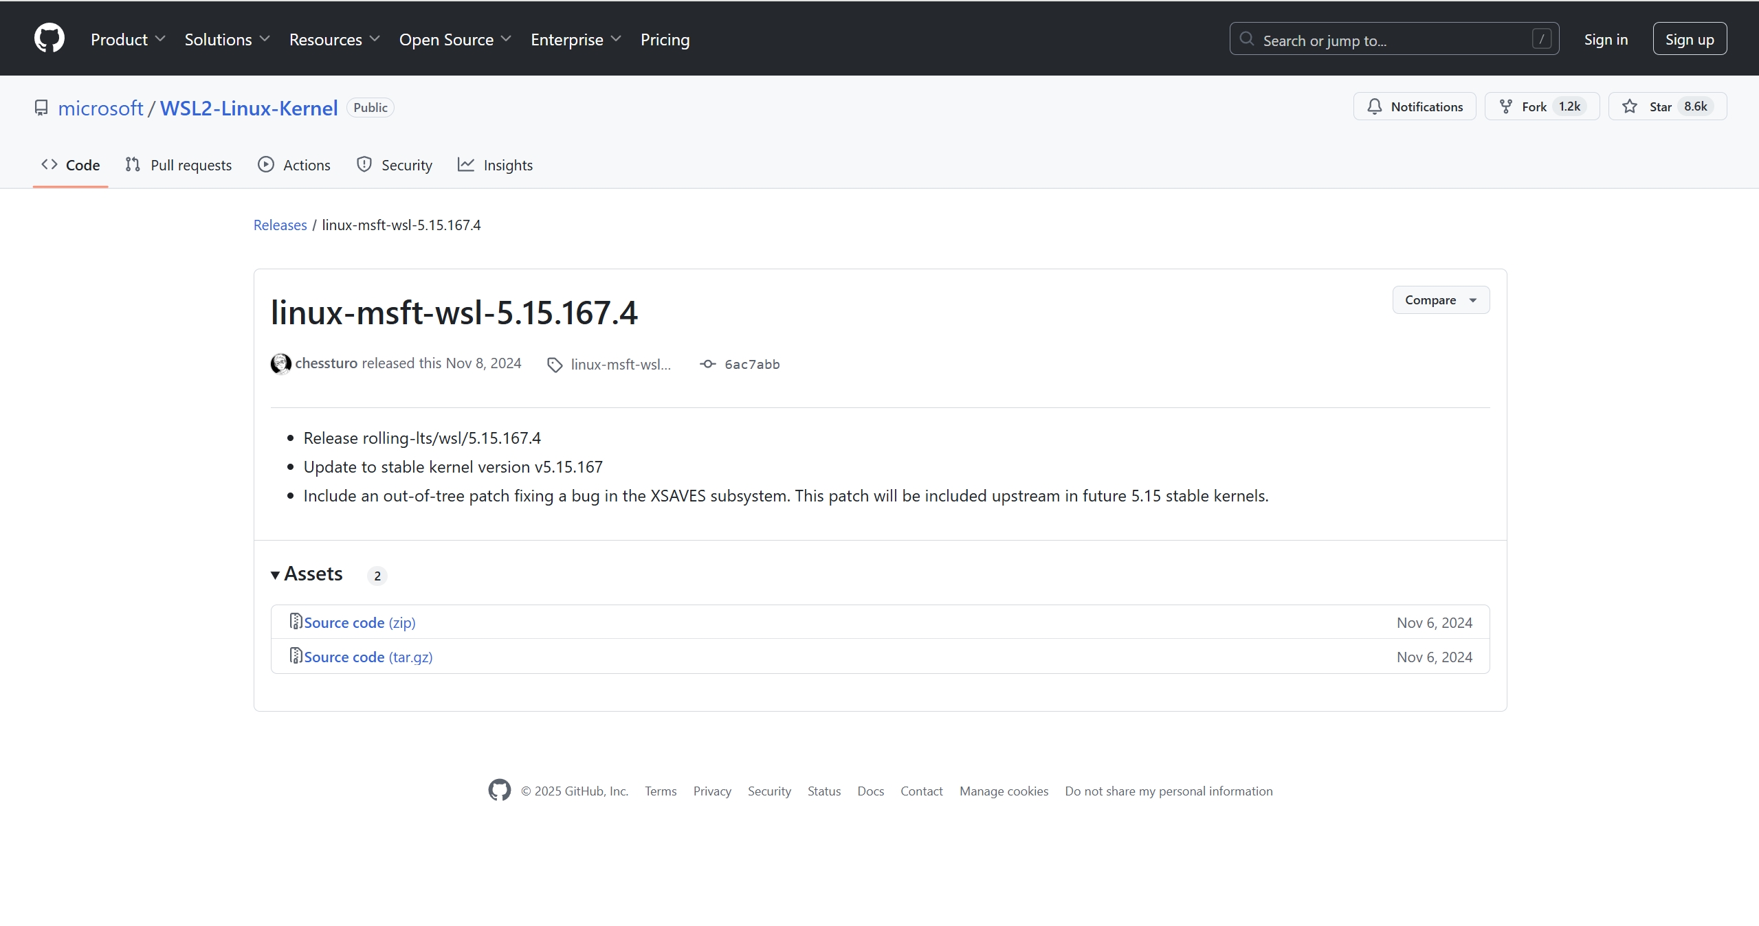Open commit 6ac7abb
1759x926 pixels.
[x=752, y=365]
